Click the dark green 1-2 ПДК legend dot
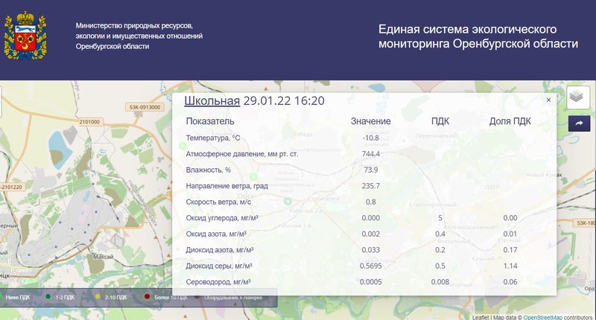Screen dimensions: 596x320 tap(48, 296)
